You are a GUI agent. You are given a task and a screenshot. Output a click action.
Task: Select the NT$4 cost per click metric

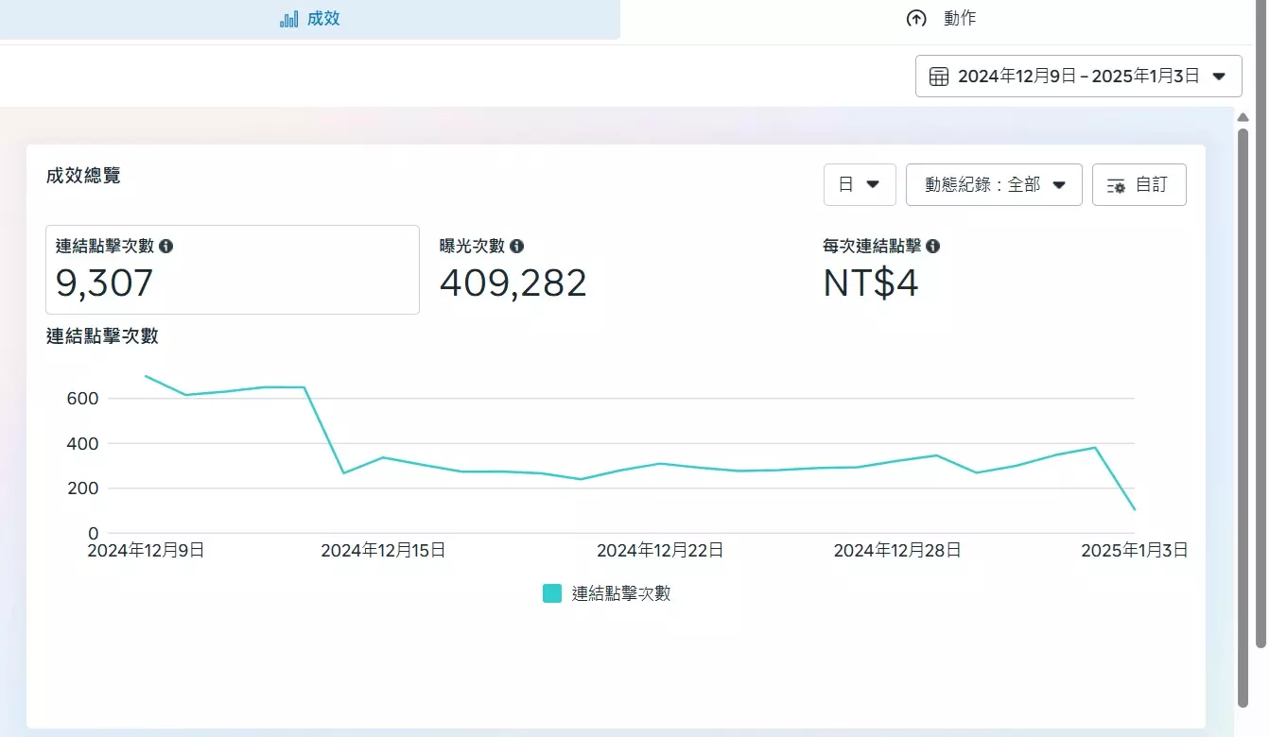pos(871,283)
